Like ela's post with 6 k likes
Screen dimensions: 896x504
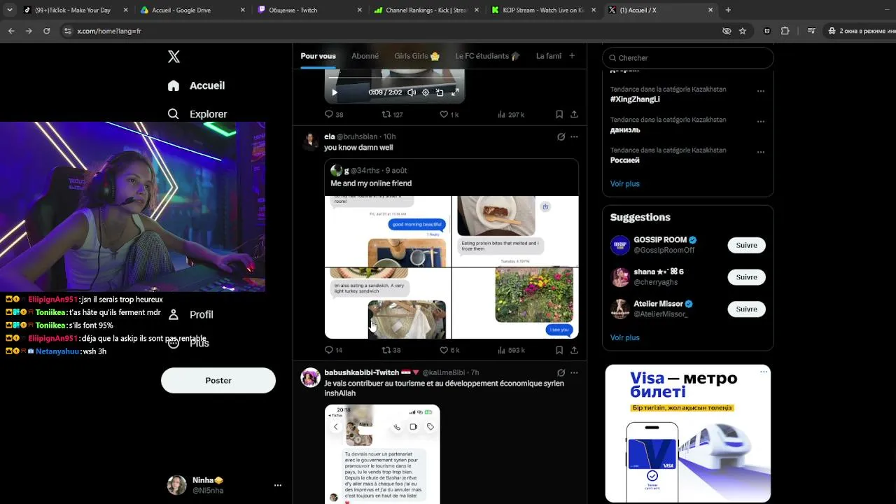pyautogui.click(x=449, y=350)
